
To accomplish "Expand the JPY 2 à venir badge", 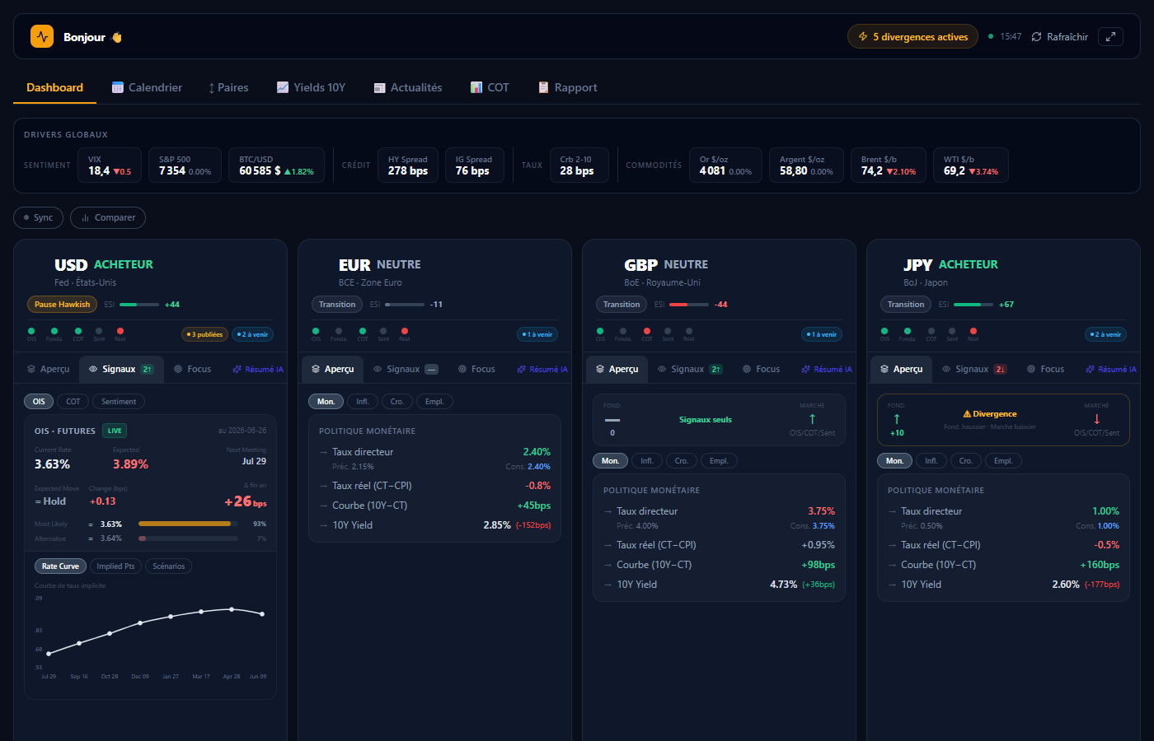I will (1105, 334).
